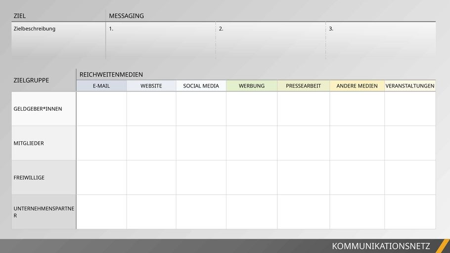Click the FREIWILLIGE WERBUNG cell
The image size is (450, 253).
point(252,177)
